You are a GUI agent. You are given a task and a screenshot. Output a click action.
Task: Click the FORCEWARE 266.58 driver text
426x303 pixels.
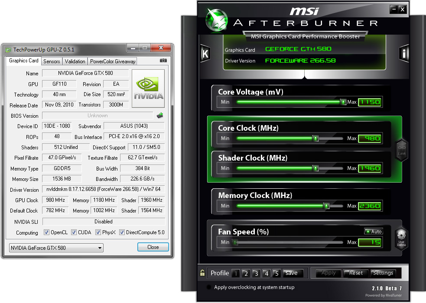[x=300, y=61]
